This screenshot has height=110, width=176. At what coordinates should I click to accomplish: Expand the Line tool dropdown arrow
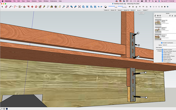point(12,7)
